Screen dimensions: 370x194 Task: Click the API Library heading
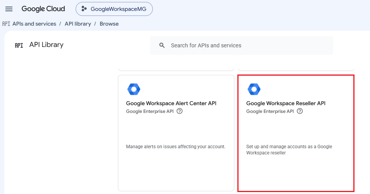pyautogui.click(x=46, y=45)
